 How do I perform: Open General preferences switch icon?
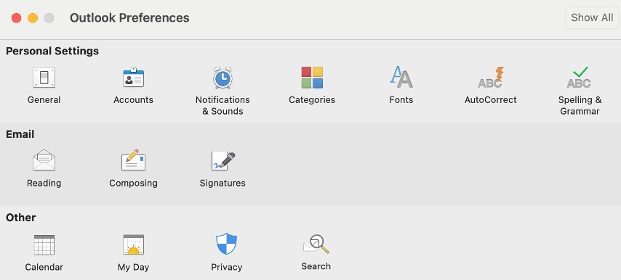tap(44, 78)
